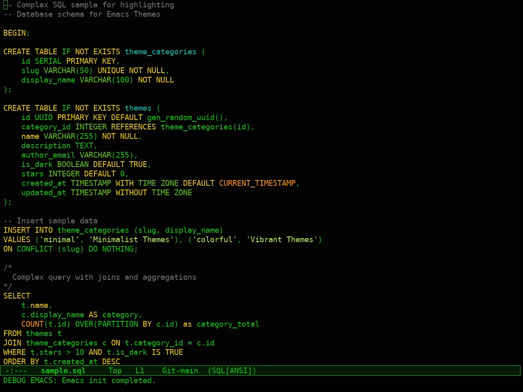This screenshot has height=392, width=523.
Task: Click line number L1 in mode line
Action: (x=140, y=371)
